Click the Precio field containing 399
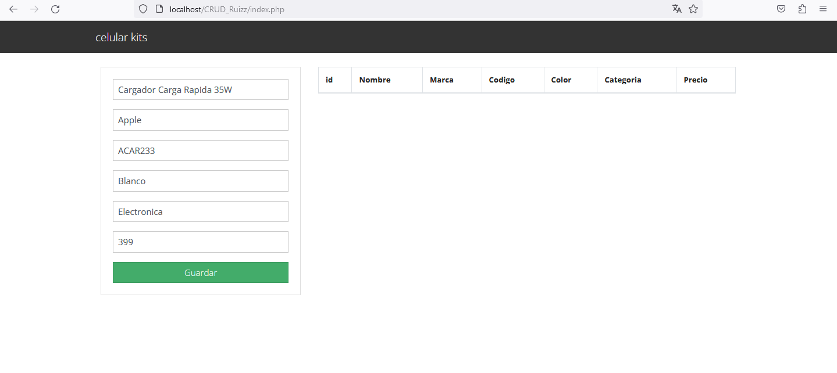Image resolution: width=837 pixels, height=373 pixels. pyautogui.click(x=200, y=242)
